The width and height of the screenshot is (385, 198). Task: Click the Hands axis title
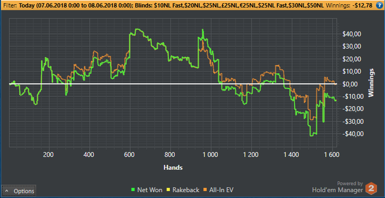pyautogui.click(x=173, y=168)
